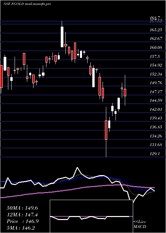Screen dimensions: 166x233
Task: Click the <<Live MACD label
Action: click(140, 224)
